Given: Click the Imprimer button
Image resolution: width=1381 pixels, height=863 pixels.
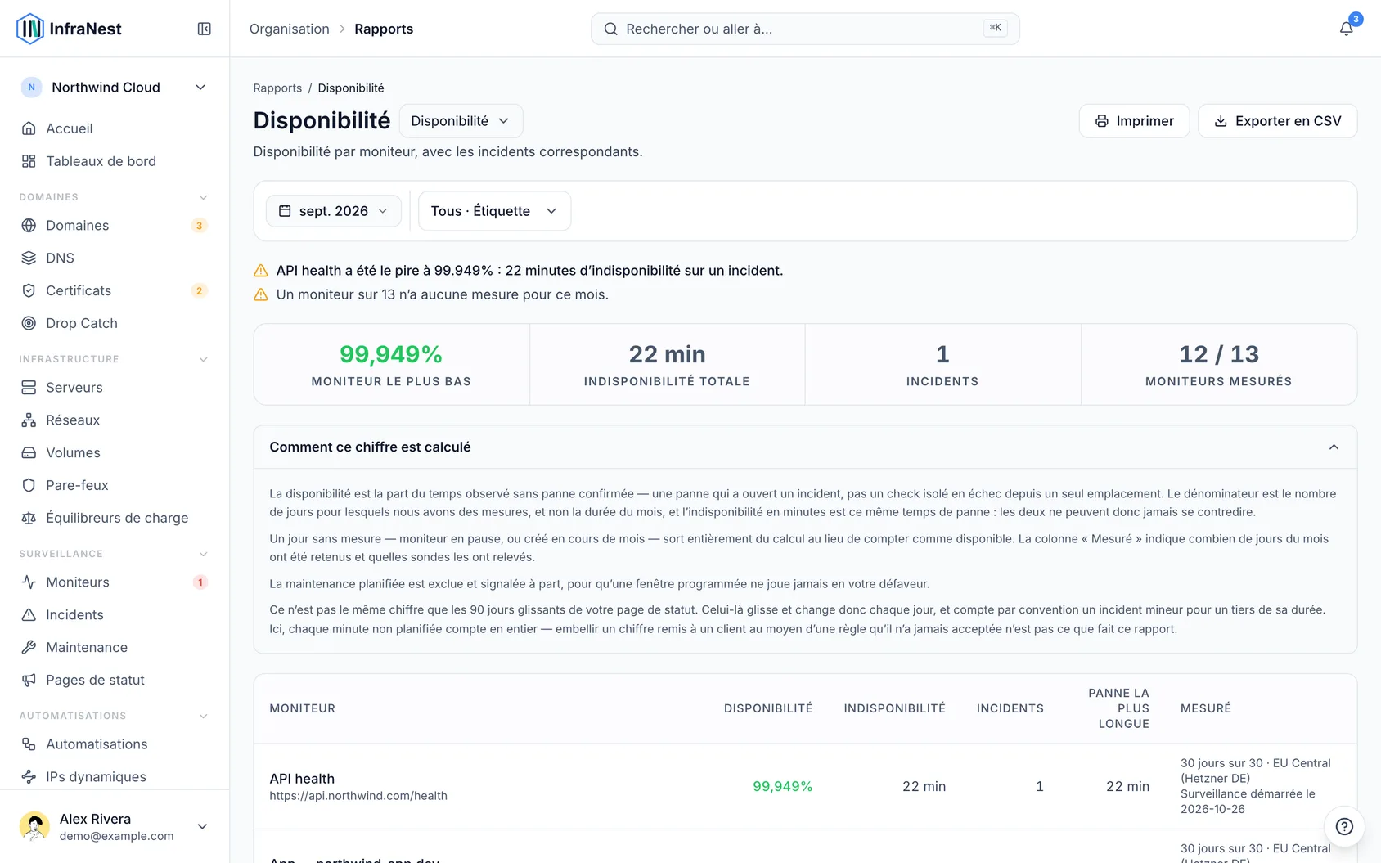Looking at the screenshot, I should pyautogui.click(x=1134, y=121).
